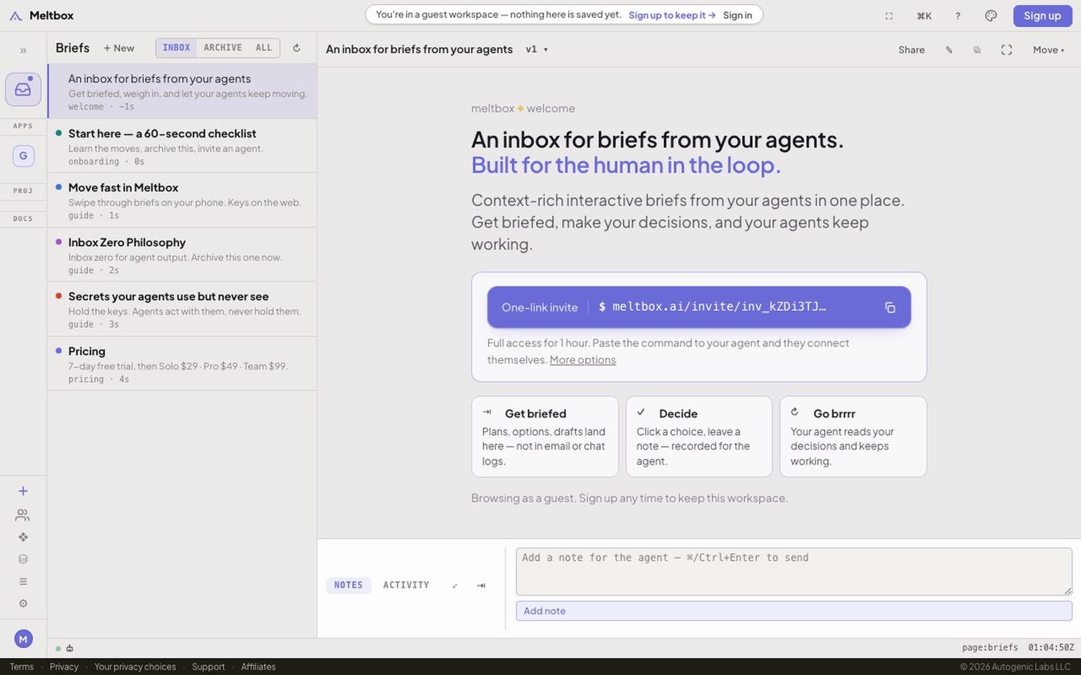1081x675 pixels.
Task: Refresh the briefs list
Action: click(297, 48)
